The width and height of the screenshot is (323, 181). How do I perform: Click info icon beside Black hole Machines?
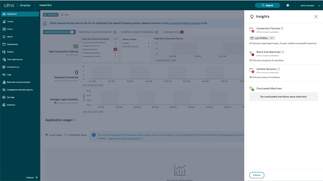pos(283,52)
